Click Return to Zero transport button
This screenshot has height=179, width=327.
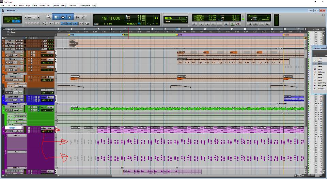(x=201, y=24)
